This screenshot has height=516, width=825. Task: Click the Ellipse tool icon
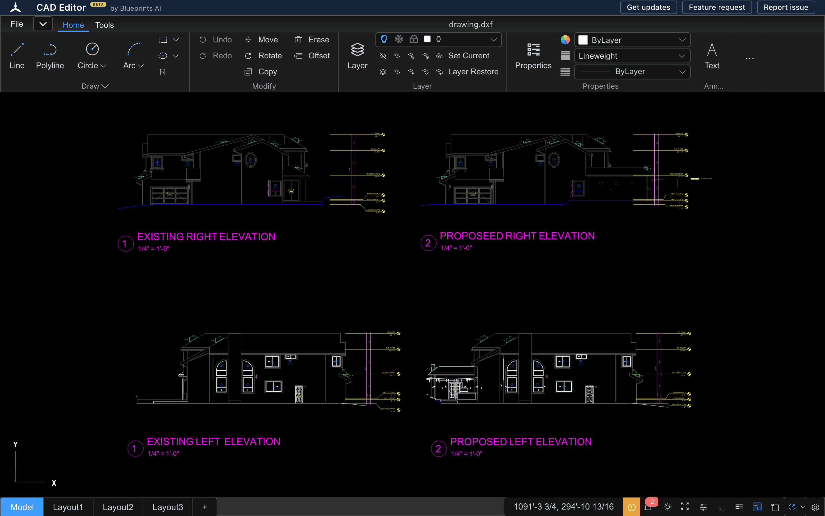tap(163, 56)
